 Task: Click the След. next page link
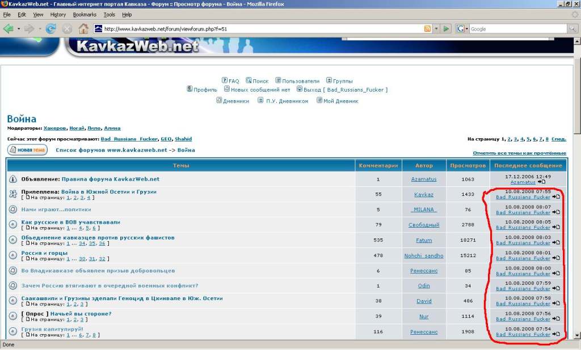tap(558, 139)
